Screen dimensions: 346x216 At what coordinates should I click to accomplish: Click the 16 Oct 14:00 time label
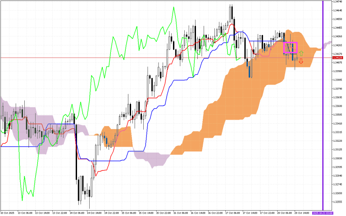[198, 213]
